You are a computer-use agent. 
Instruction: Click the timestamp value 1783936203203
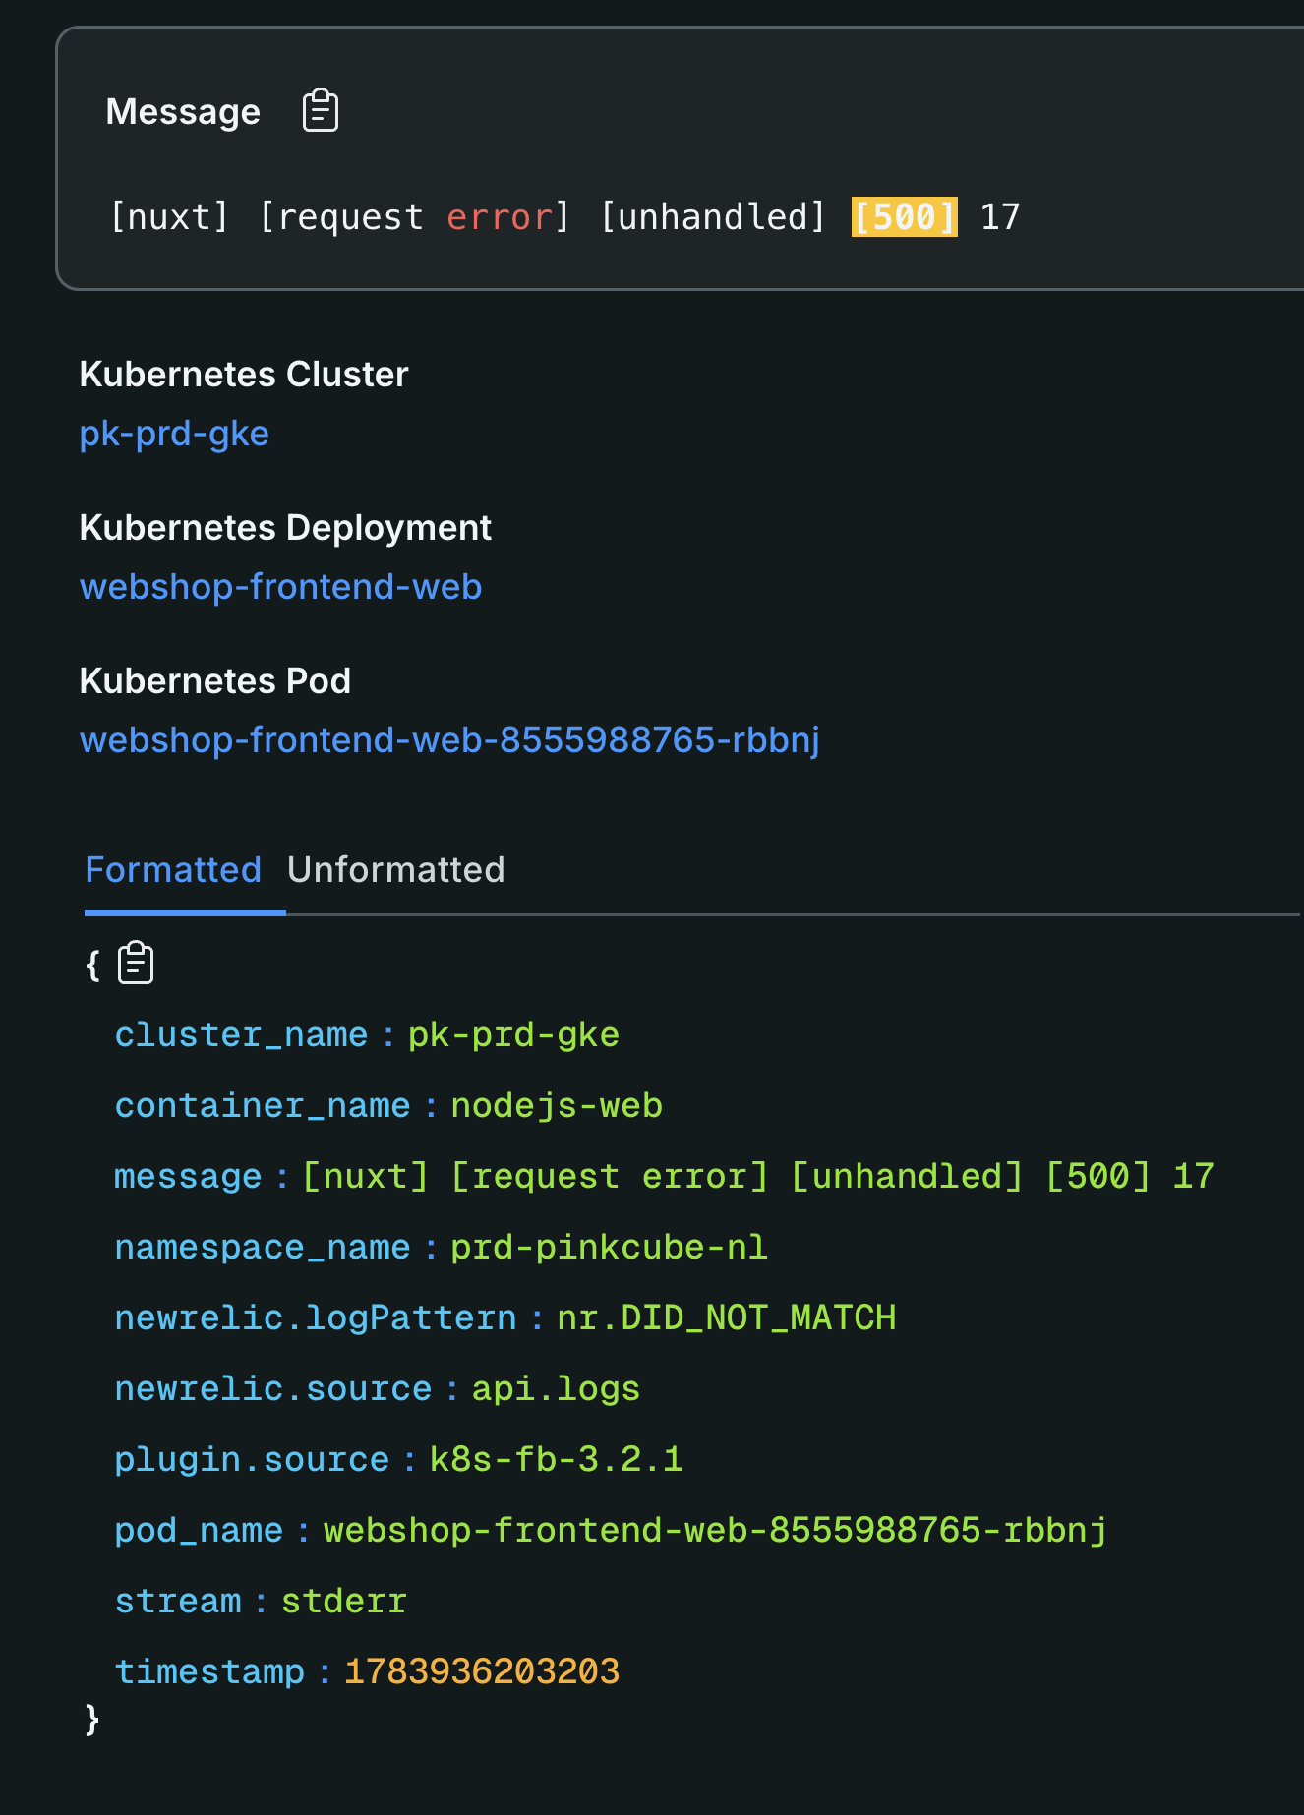[482, 1672]
